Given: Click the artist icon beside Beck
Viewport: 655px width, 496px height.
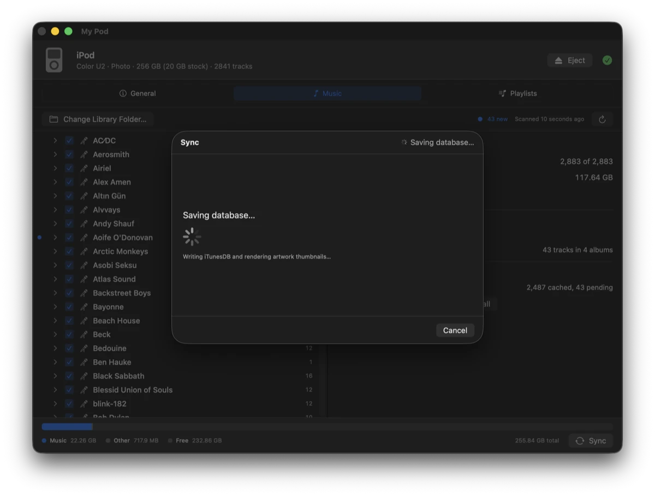Looking at the screenshot, I should (84, 335).
